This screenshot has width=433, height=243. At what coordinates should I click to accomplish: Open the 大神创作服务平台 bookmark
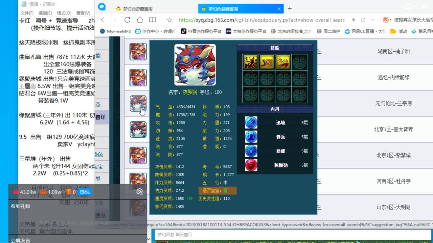point(246,31)
